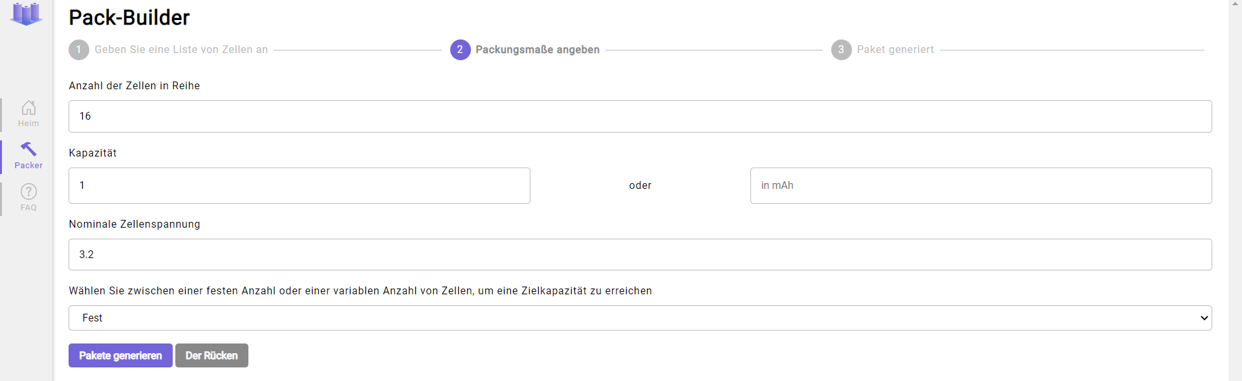Go to 'Geben Sie eine Liste von Zellen an' step

[x=181, y=50]
